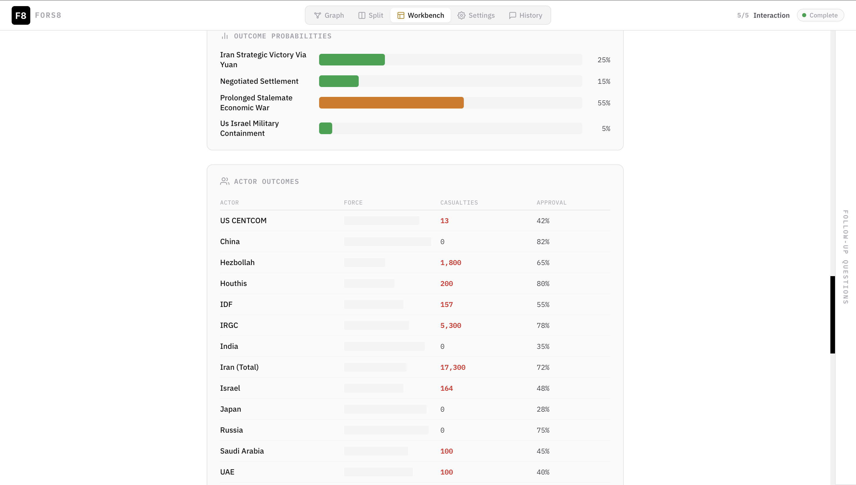856x485 pixels.
Task: Click the Workbench tab's layout icon
Action: 401,15
